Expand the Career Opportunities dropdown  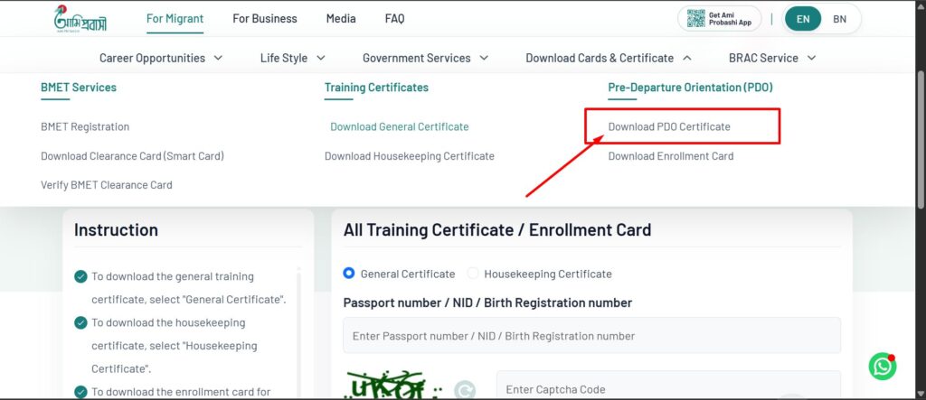(161, 58)
